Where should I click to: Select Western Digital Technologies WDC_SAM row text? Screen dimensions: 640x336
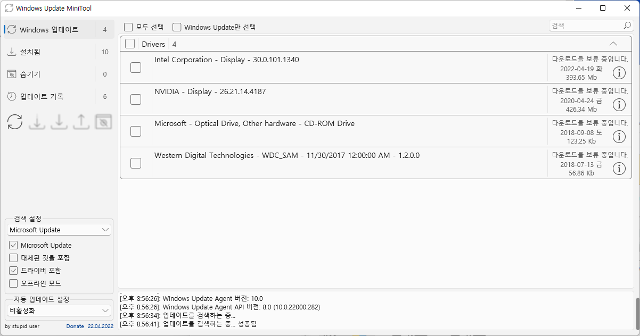pyautogui.click(x=287, y=155)
